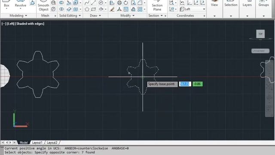Click the Thicken surface icon
Screen dimensions: 275x155
click(x=69, y=9)
